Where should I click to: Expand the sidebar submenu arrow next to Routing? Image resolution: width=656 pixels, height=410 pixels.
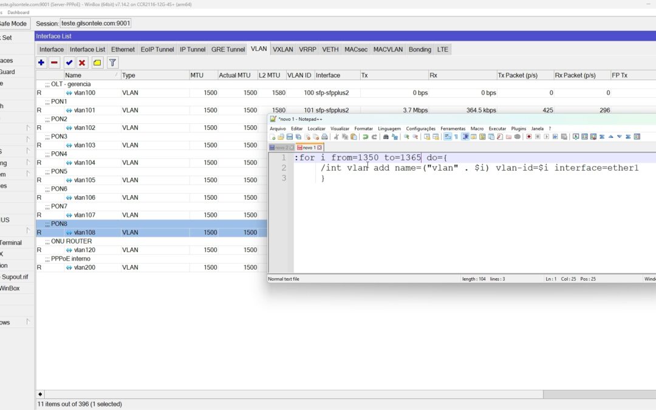click(x=28, y=163)
